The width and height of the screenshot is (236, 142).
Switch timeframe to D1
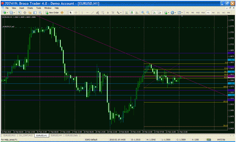(218, 13)
